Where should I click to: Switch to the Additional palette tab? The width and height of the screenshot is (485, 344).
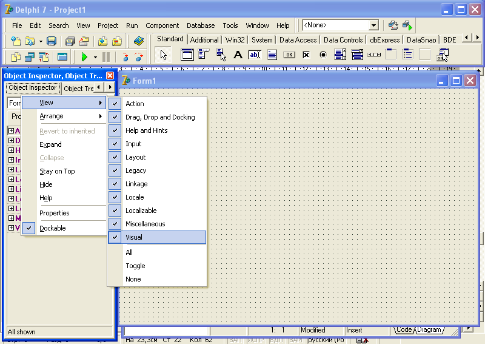(204, 39)
